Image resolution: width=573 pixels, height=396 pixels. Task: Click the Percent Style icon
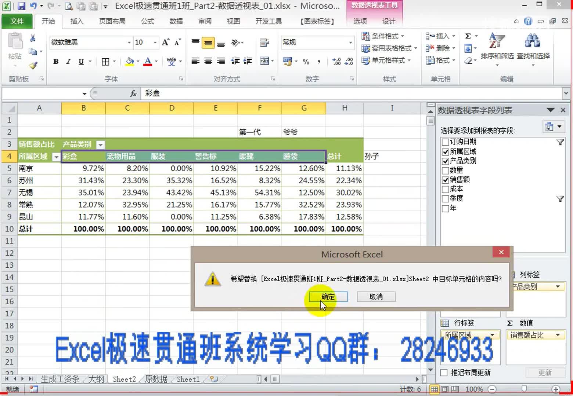pyautogui.click(x=306, y=62)
